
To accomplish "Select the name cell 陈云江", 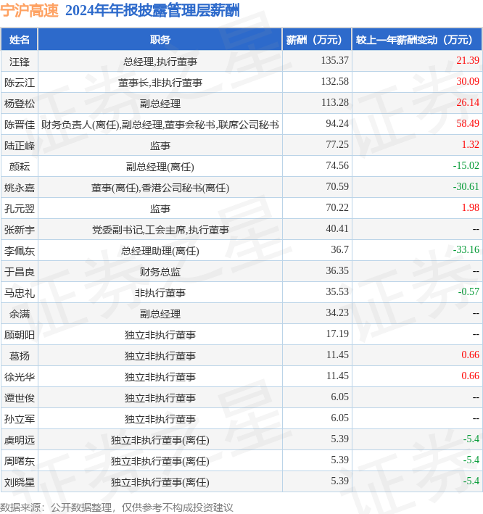I will point(20,82).
